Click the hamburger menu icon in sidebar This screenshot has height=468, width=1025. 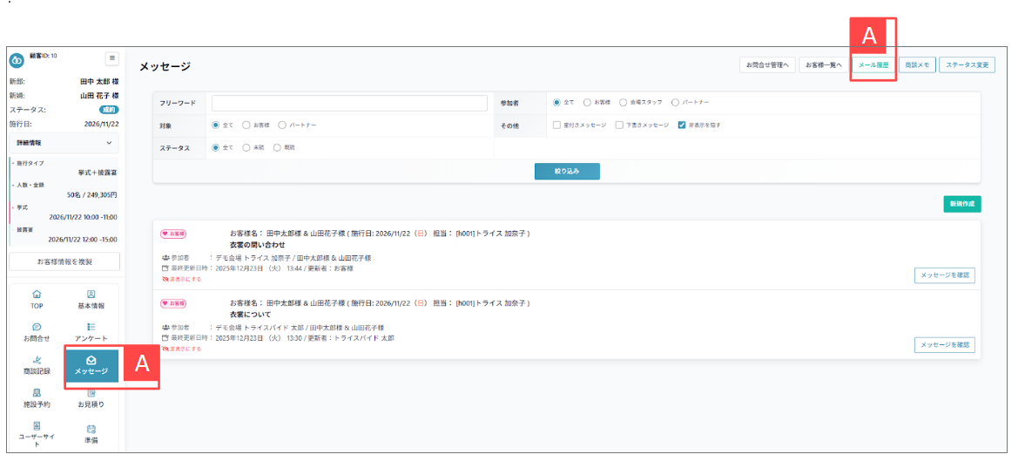[111, 58]
